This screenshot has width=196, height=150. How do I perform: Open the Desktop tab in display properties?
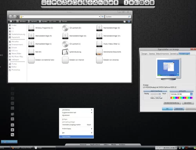tap(152, 54)
